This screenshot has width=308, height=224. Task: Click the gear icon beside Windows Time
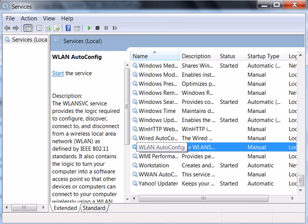[x=135, y=111]
